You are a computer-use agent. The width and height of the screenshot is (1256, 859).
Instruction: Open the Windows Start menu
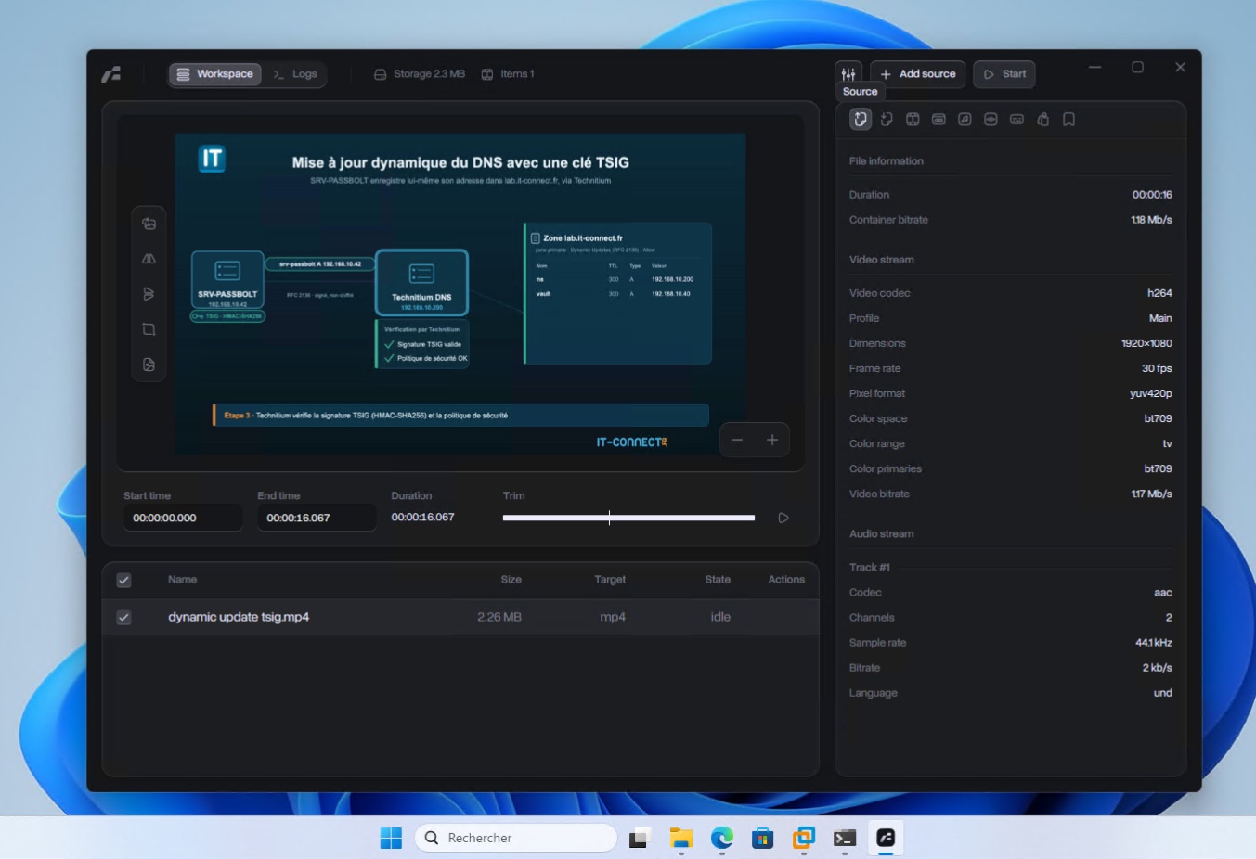click(x=391, y=838)
